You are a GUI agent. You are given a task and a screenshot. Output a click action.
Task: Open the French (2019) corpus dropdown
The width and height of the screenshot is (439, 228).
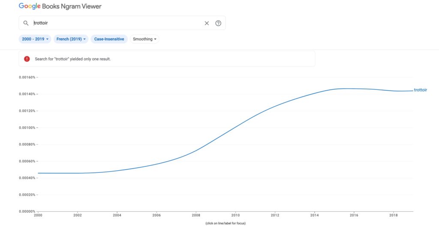(x=71, y=39)
